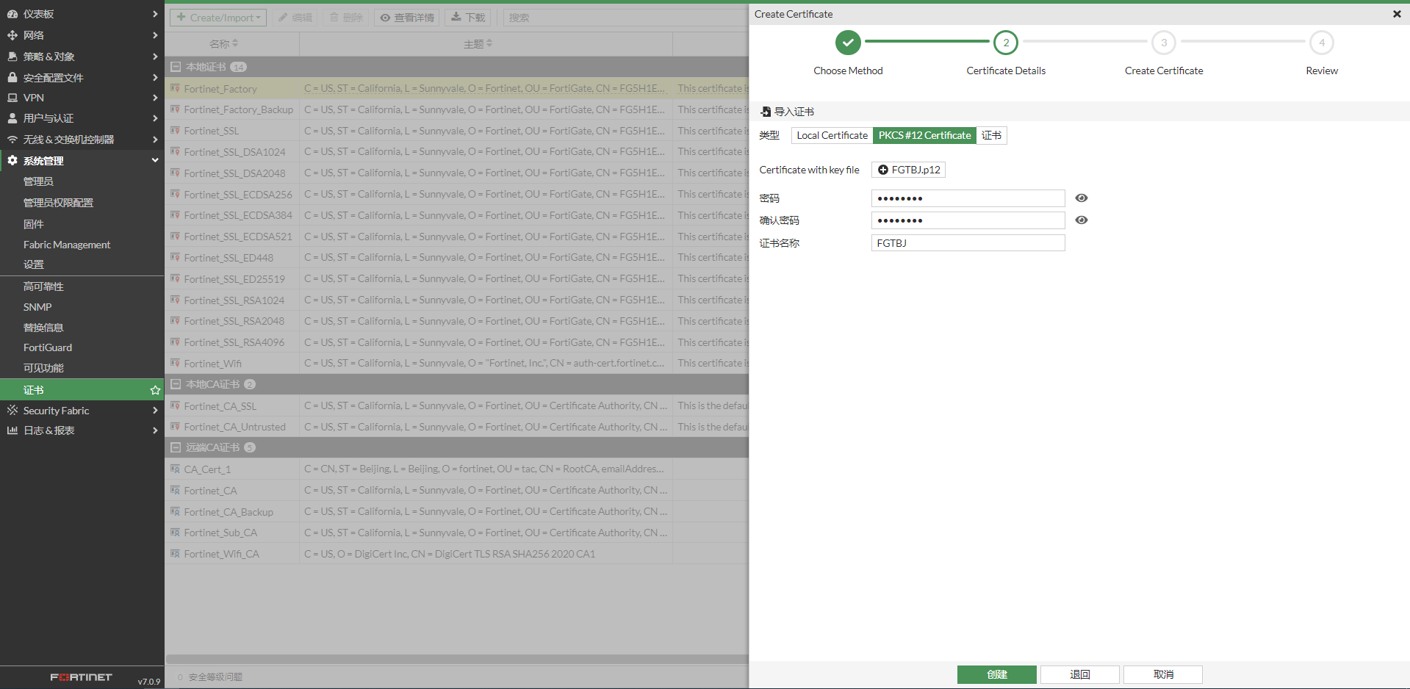
Task: Collapse the 本地证书 group
Action: pos(176,67)
